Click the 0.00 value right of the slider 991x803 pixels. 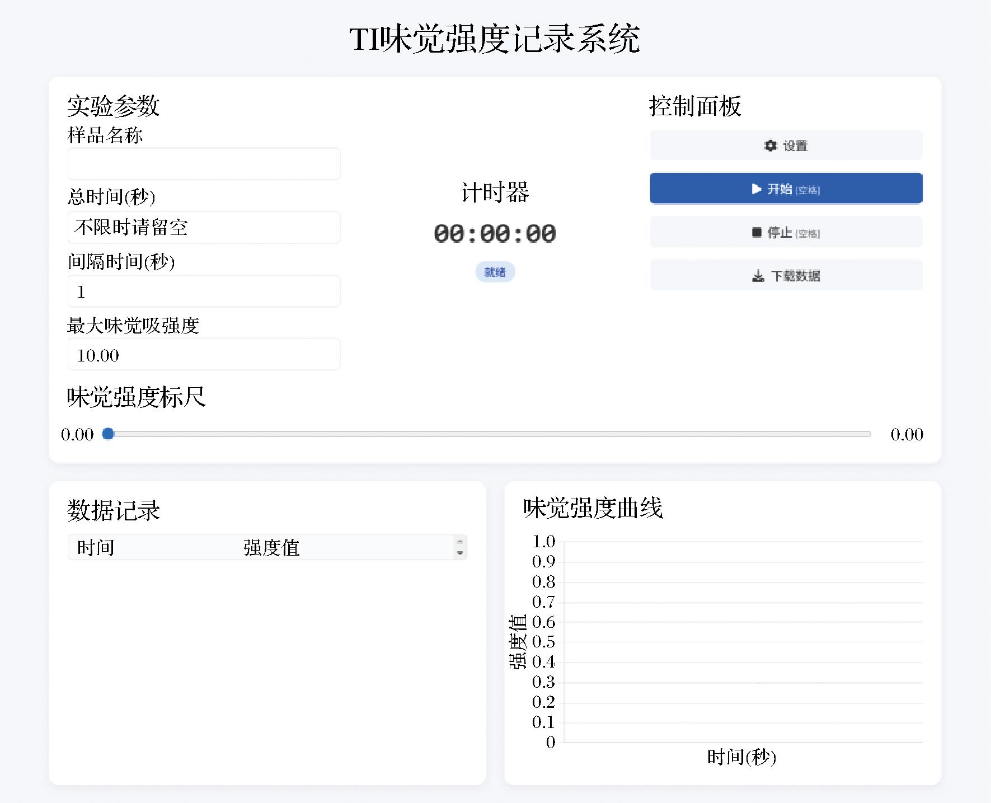907,434
